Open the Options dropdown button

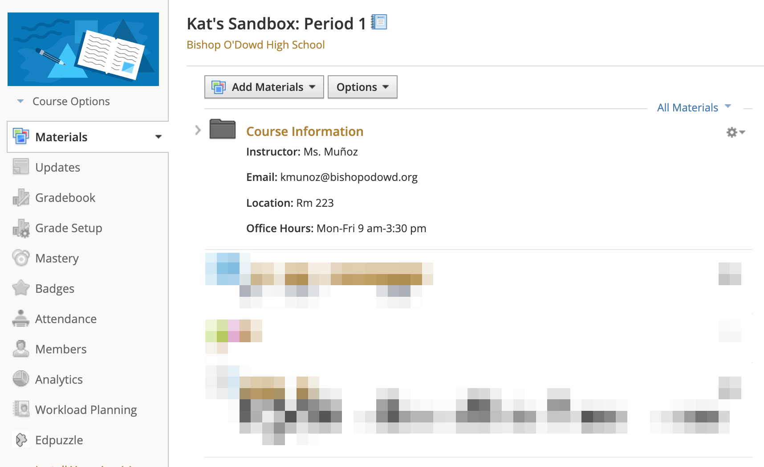pos(362,87)
